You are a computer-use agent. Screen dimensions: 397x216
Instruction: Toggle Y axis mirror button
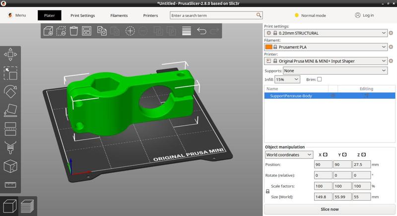tap(344, 154)
